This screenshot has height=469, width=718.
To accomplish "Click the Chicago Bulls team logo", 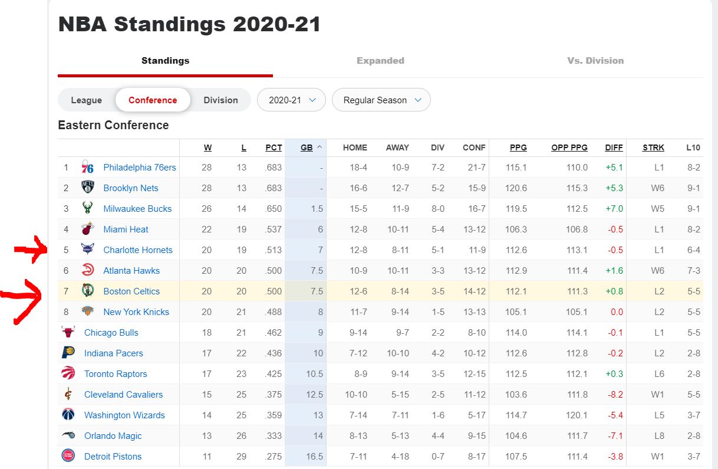I will [68, 332].
